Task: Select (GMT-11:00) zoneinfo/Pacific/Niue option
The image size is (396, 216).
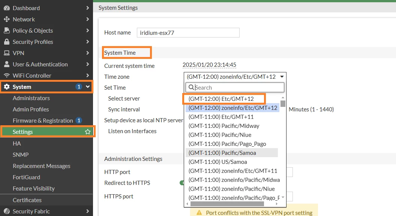Action: 232,189
